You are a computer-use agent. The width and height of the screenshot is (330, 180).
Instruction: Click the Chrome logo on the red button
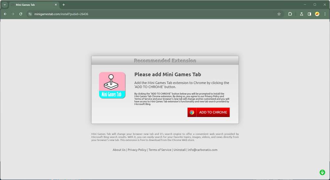(192, 112)
